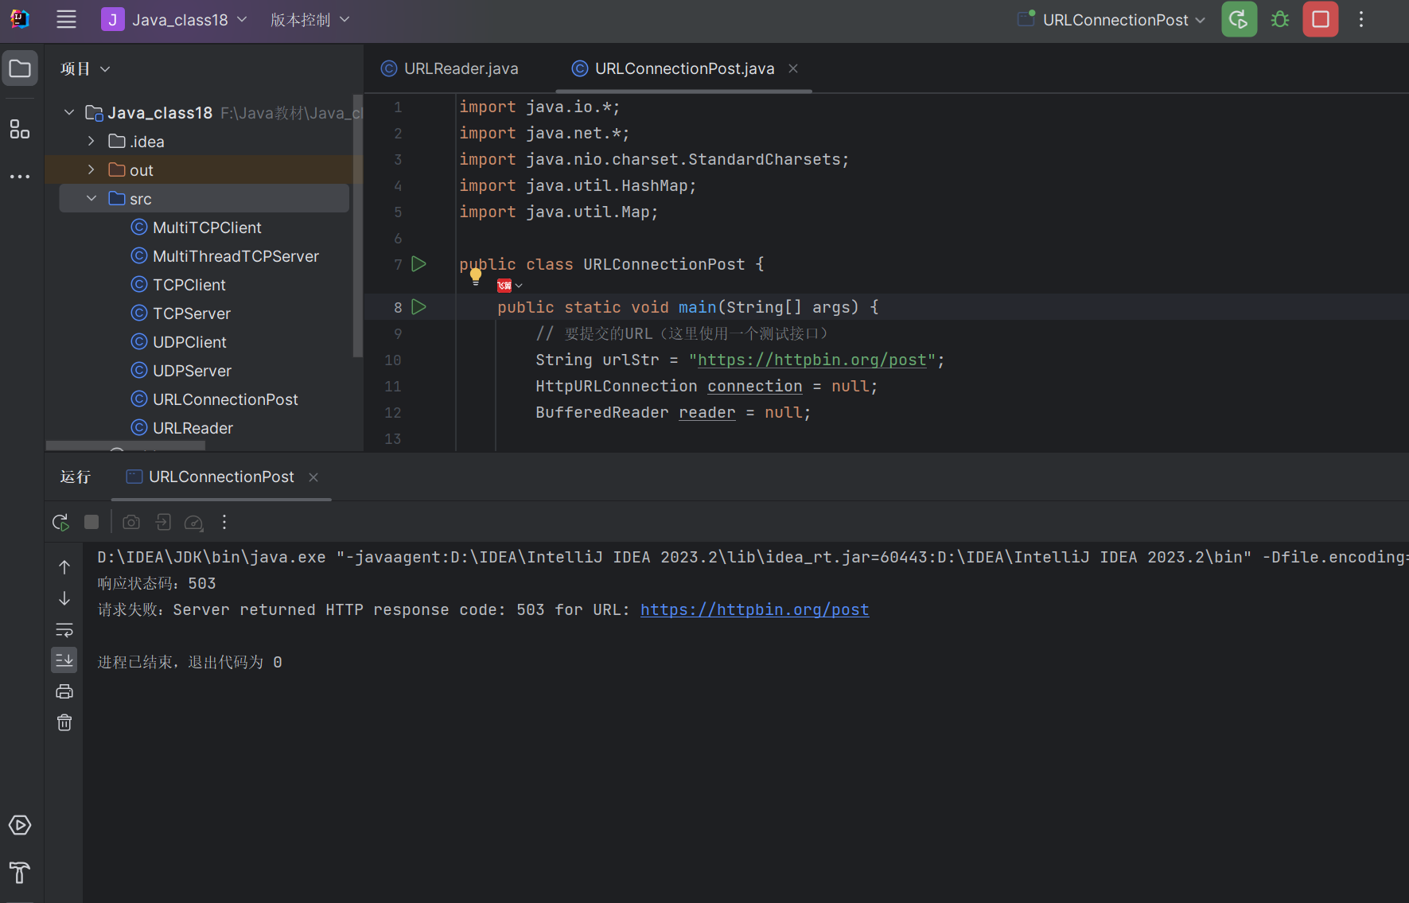Place cursor on import java.util.HashMap line
Screen dimensions: 1409x903
point(578,185)
